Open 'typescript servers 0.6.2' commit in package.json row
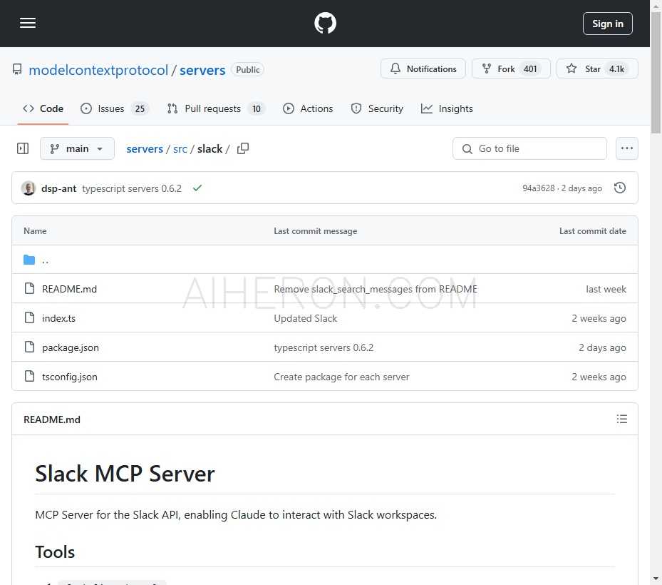Viewport: 662px width, 585px height. coord(324,347)
